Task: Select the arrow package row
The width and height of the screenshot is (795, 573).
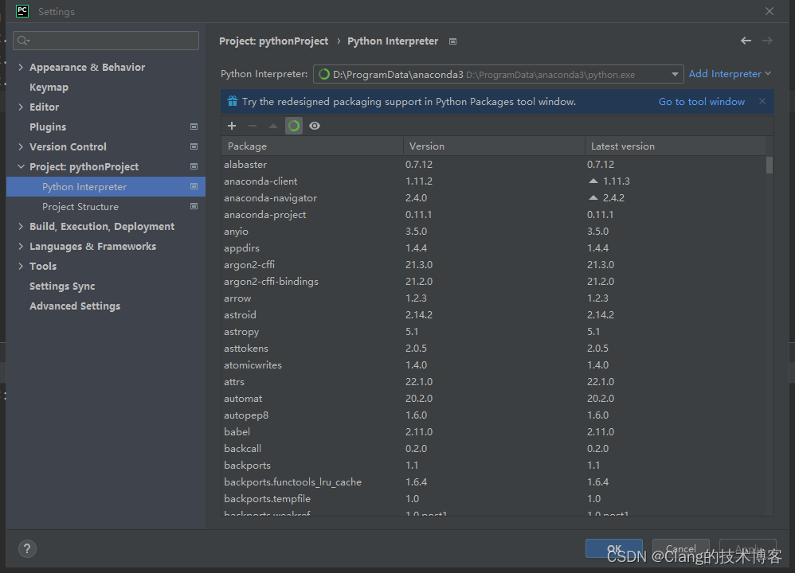Action: pyautogui.click(x=494, y=298)
